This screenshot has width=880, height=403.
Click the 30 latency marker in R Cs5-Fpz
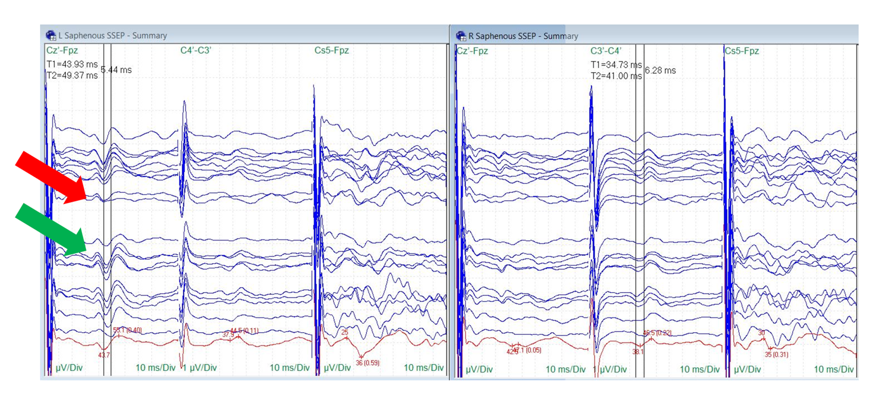click(762, 333)
